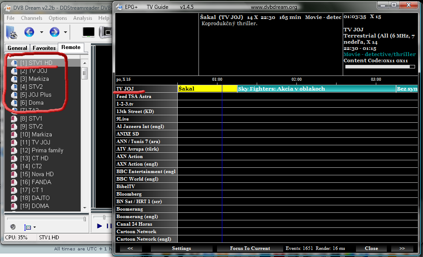Viewport: 423px width, 257px height.
Task: Click the EPG+ window title icon
Action: pyautogui.click(x=119, y=7)
